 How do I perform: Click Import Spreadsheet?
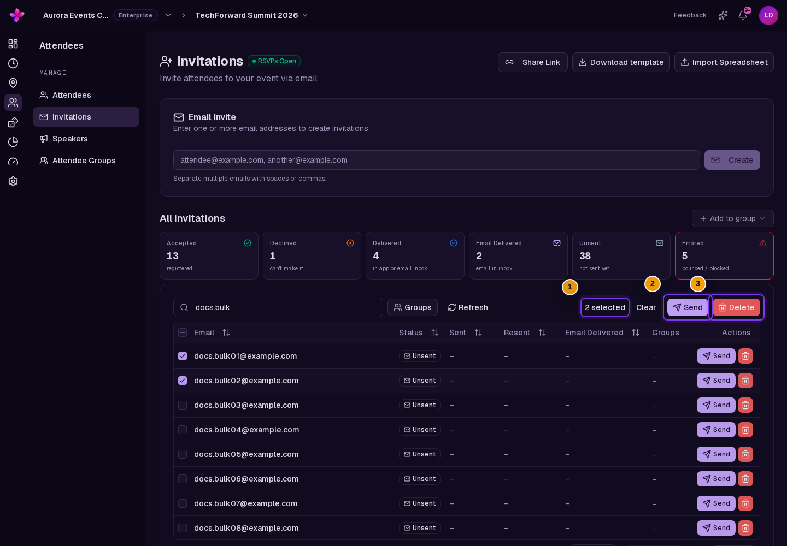point(724,62)
